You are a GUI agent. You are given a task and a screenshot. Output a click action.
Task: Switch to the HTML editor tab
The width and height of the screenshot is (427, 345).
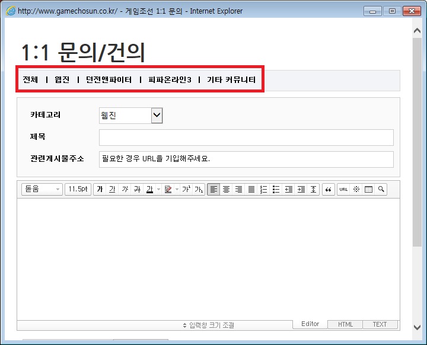[345, 324]
